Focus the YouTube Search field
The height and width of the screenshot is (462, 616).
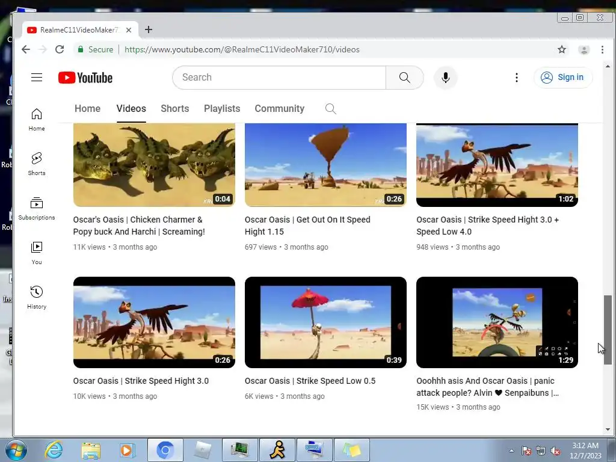click(279, 78)
